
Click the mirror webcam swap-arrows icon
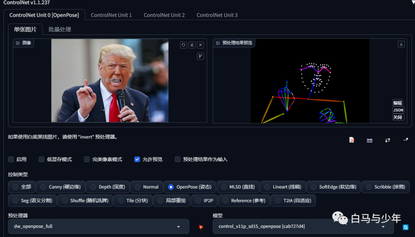click(x=387, y=140)
